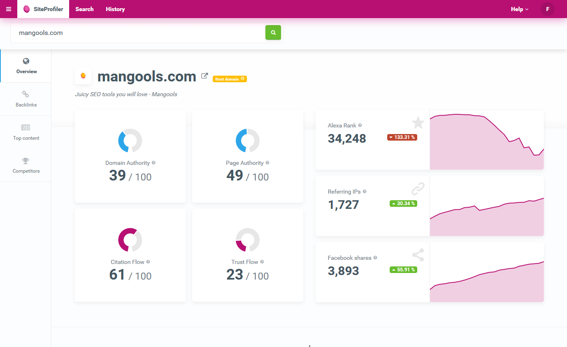Click the Domain Authority donut chart
Image resolution: width=567 pixels, height=347 pixels.
(130, 141)
